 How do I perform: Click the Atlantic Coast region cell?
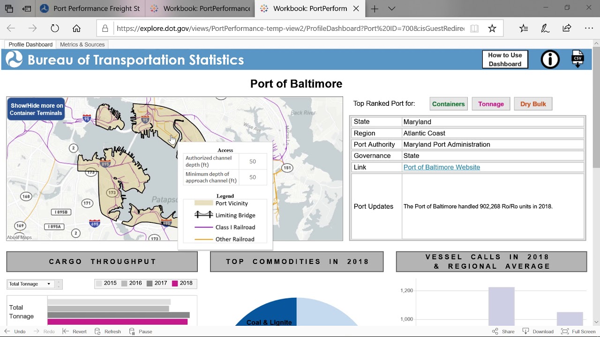(x=493, y=133)
